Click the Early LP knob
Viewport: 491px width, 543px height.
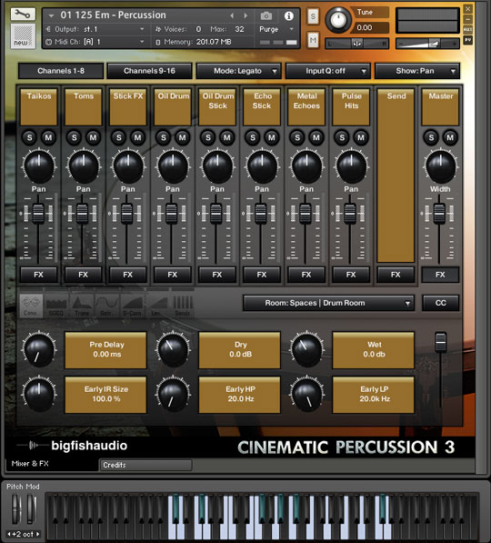coord(306,395)
